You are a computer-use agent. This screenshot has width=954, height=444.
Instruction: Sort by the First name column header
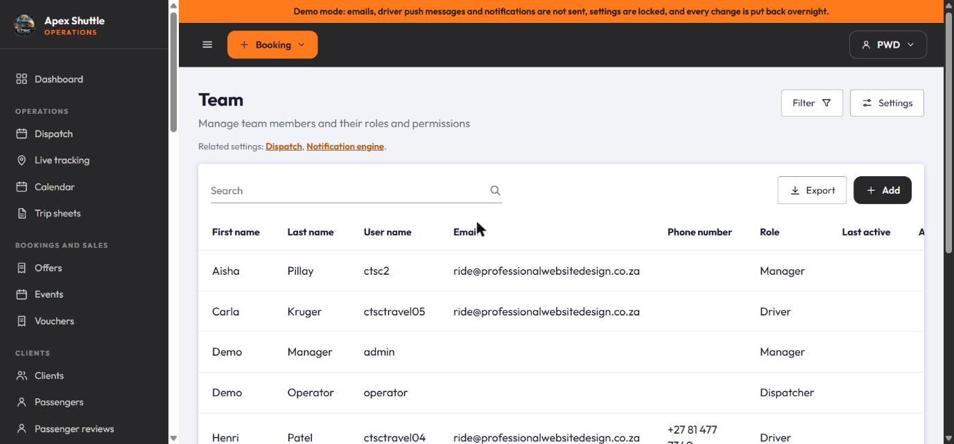[236, 232]
